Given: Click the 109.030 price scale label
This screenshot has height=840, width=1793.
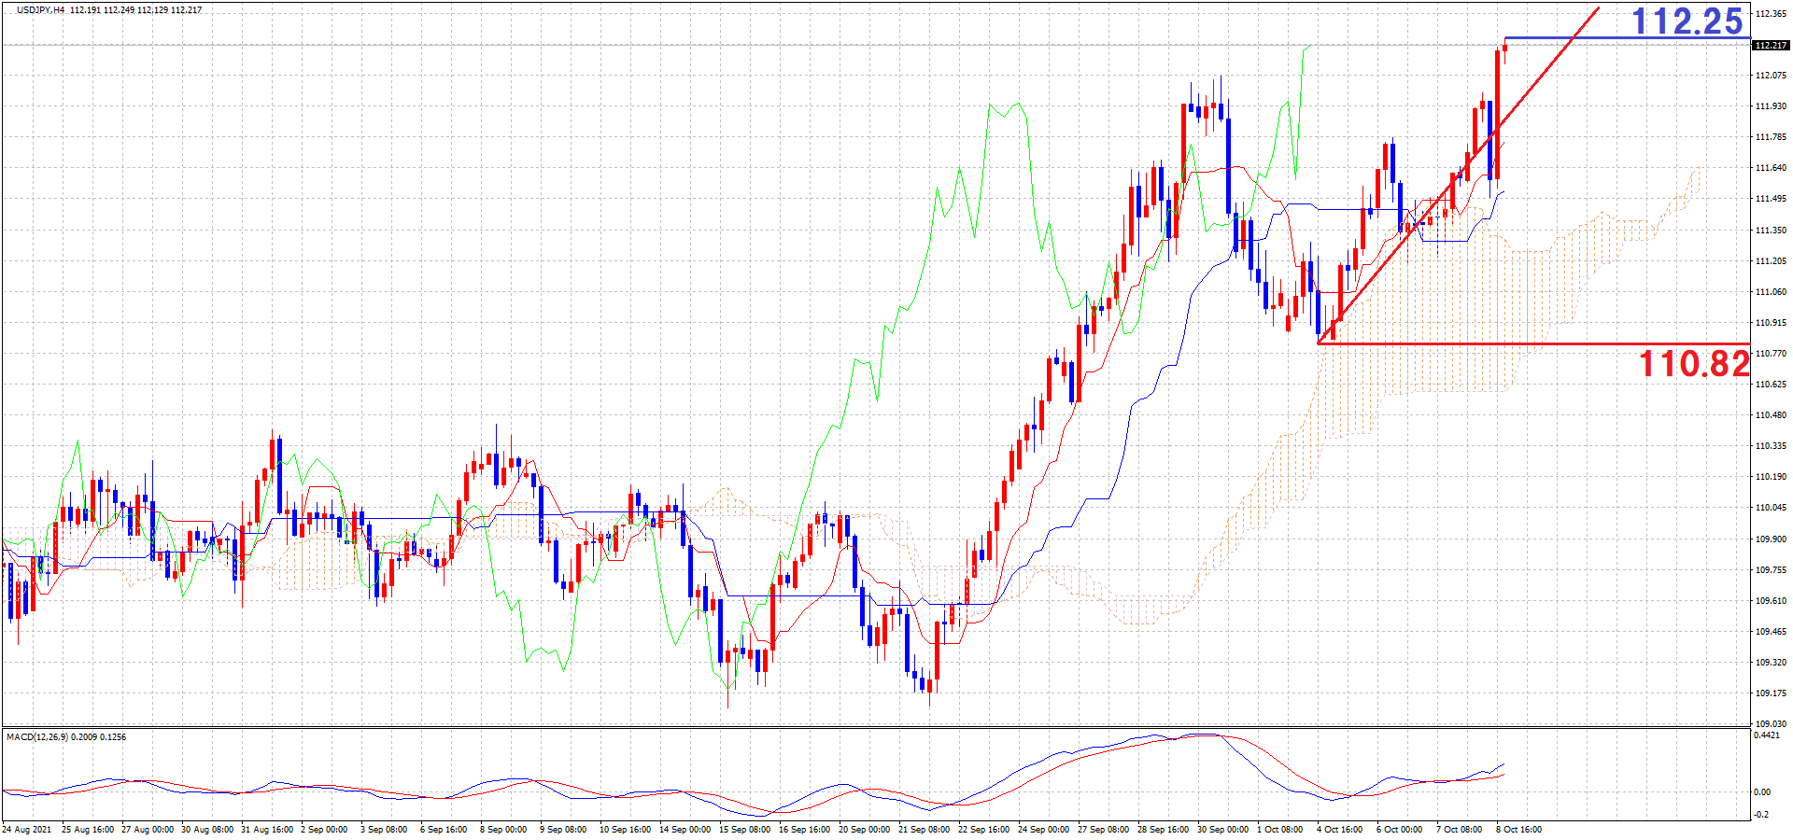Looking at the screenshot, I should (1771, 723).
